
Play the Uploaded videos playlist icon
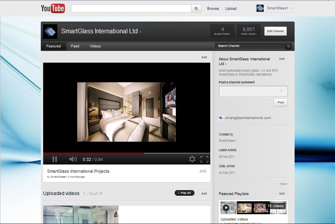click(x=226, y=208)
